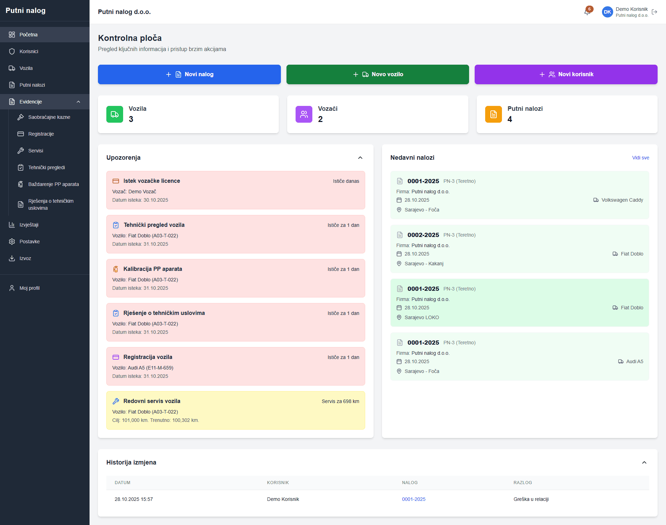Select Tehnički pregledi menu item
This screenshot has height=525, width=666.
coord(47,167)
